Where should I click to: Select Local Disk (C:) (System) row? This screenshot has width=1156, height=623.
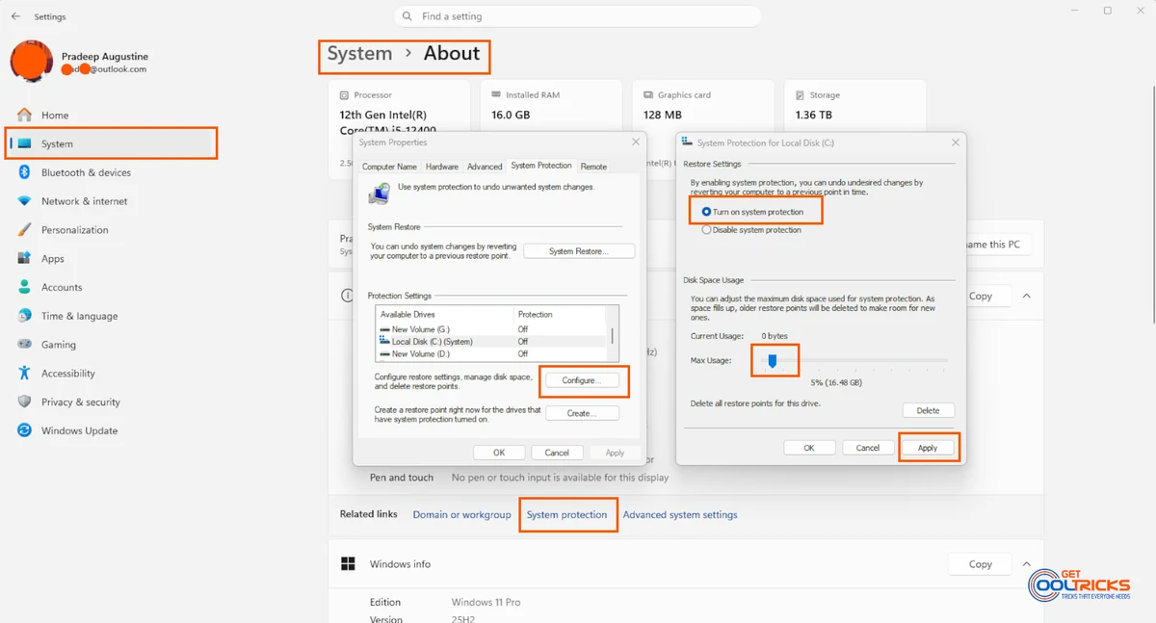(x=491, y=342)
